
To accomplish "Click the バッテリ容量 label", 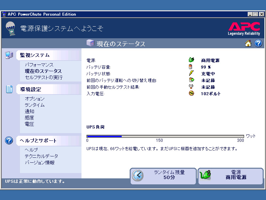I will click(x=98, y=67).
